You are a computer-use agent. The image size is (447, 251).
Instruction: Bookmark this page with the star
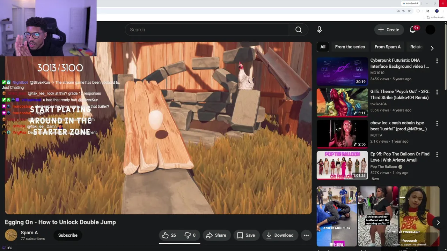[x=409, y=11]
